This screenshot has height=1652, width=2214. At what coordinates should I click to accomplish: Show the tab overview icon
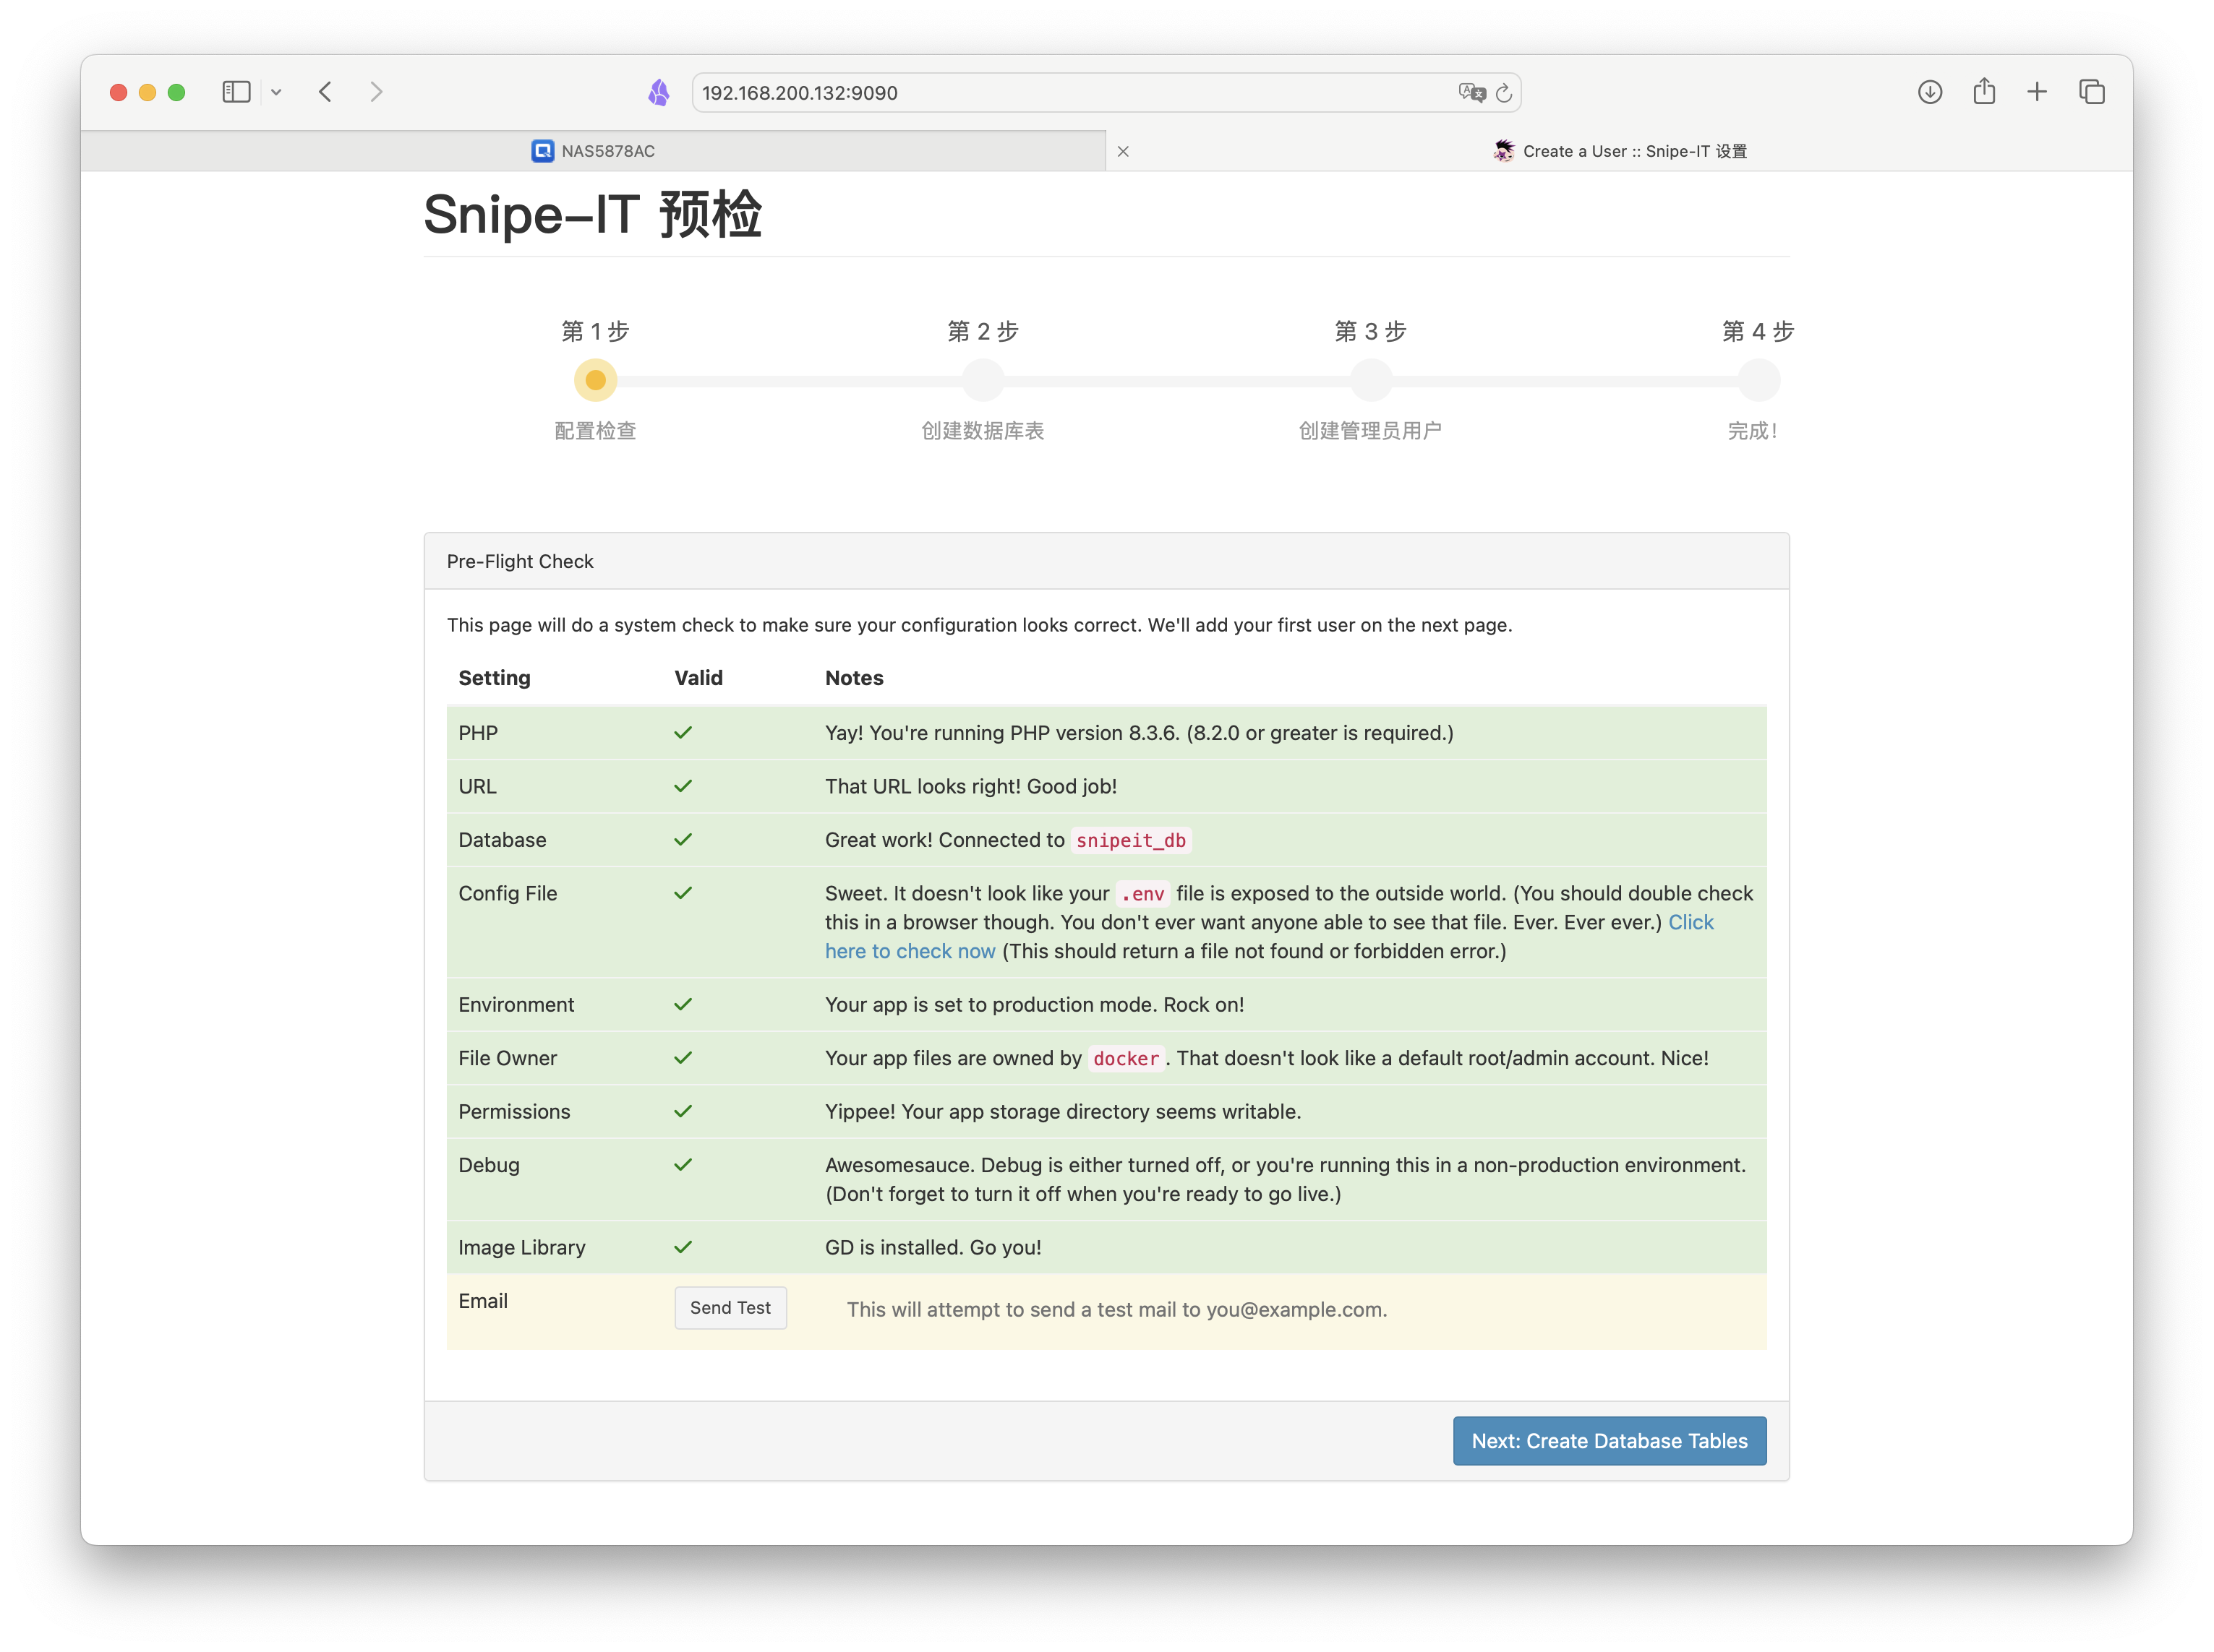click(2092, 92)
